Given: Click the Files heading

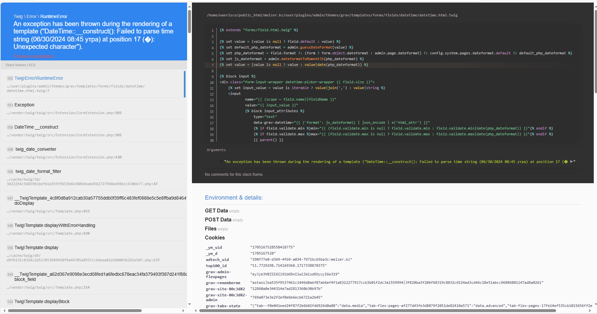Looking at the screenshot, I should click(211, 229).
